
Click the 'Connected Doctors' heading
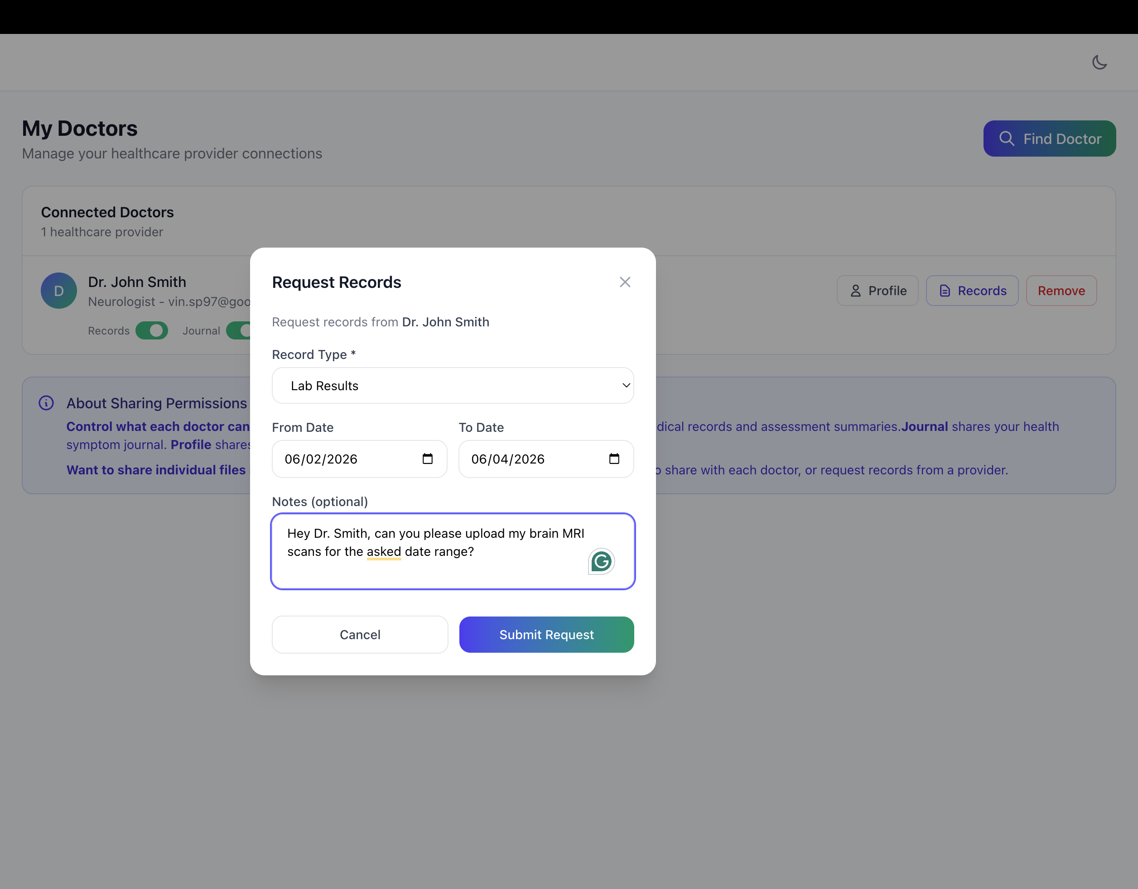coord(107,212)
